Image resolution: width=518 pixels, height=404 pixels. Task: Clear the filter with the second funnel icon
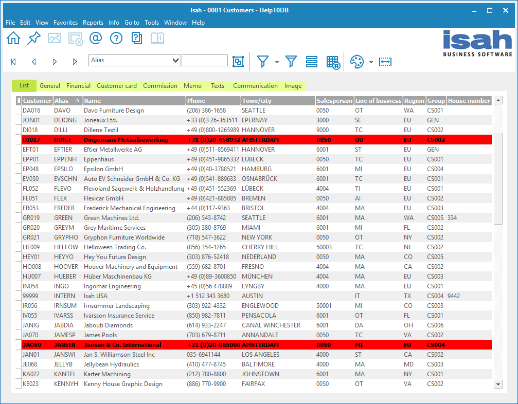[291, 61]
